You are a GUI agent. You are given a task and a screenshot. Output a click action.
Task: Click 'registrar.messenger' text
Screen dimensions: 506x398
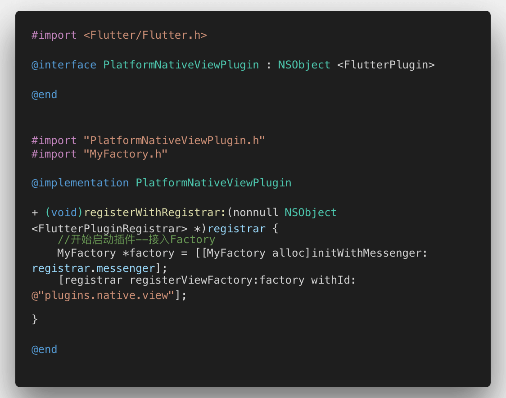click(94, 269)
